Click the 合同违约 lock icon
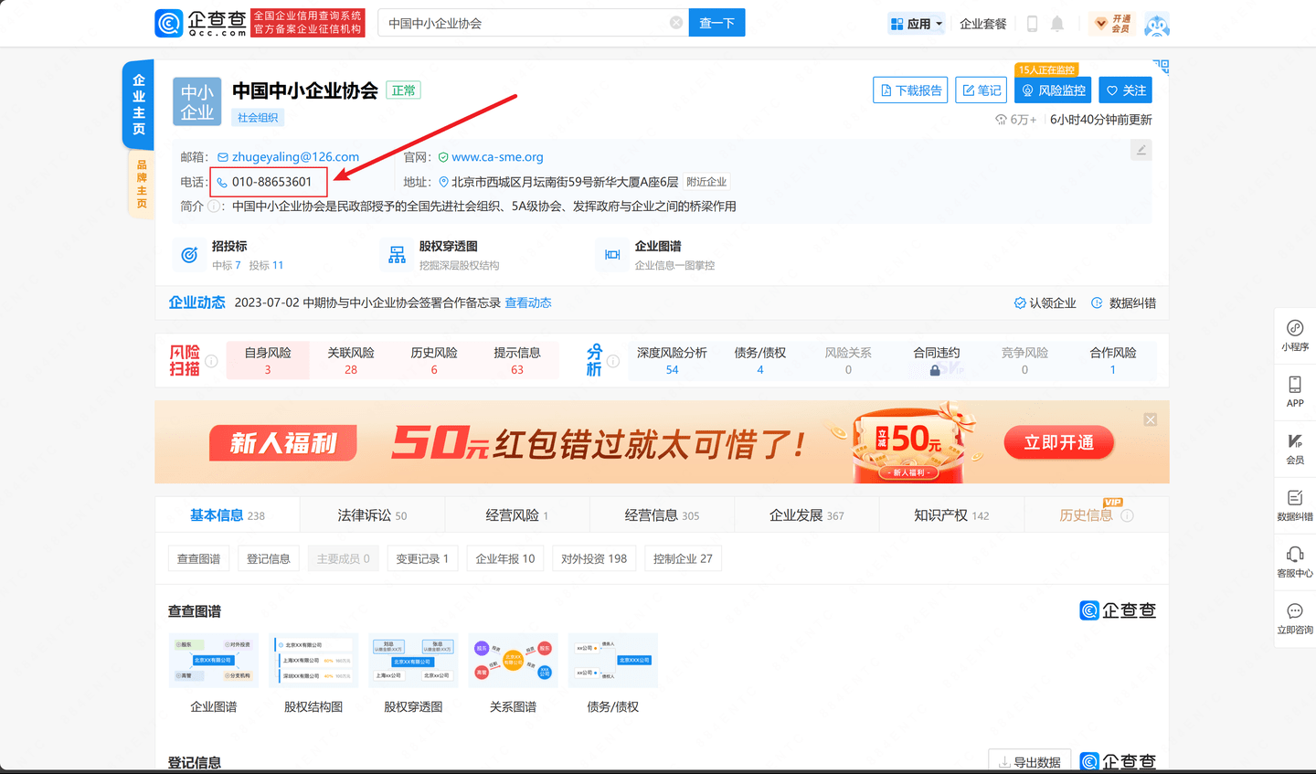The height and width of the screenshot is (774, 1316). (935, 370)
